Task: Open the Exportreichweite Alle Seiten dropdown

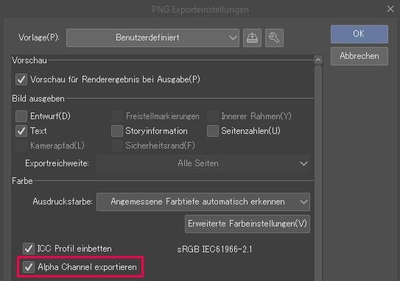Action: pos(203,163)
